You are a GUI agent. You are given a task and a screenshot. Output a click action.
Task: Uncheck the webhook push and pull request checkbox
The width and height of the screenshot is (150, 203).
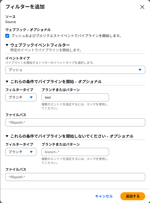pos(7,36)
